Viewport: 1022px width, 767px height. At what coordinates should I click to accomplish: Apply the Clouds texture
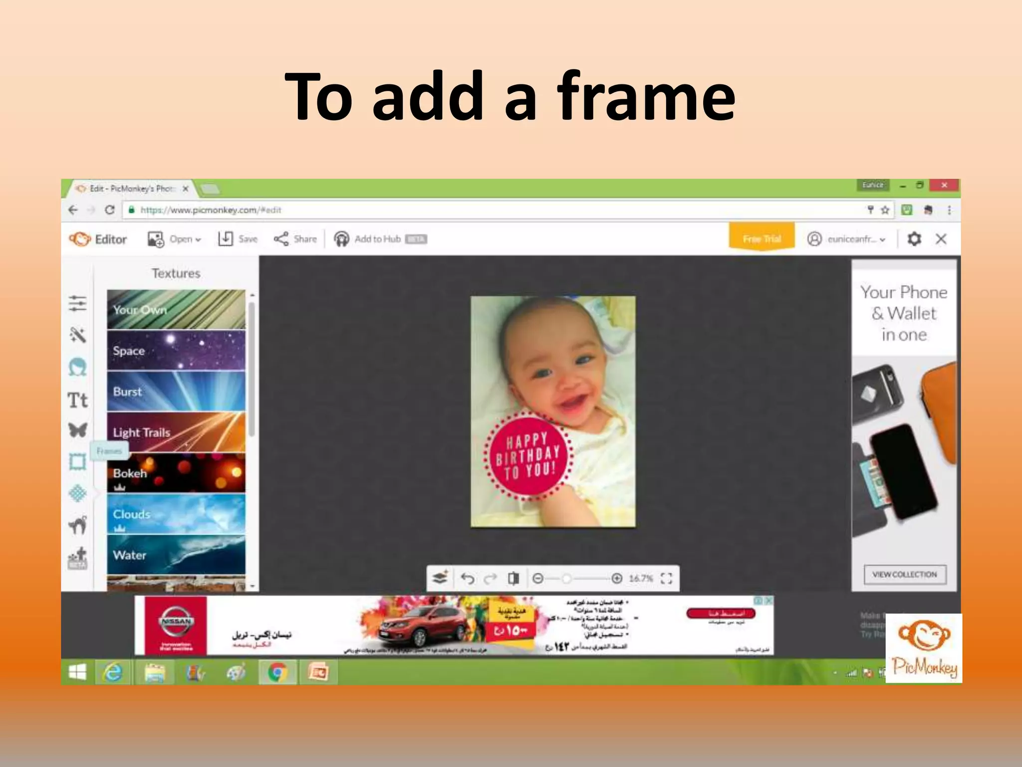coord(176,514)
